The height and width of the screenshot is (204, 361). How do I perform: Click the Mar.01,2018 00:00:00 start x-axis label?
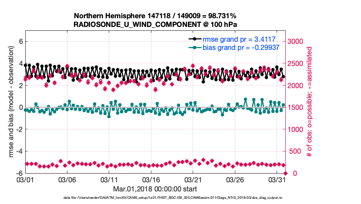coord(155,189)
